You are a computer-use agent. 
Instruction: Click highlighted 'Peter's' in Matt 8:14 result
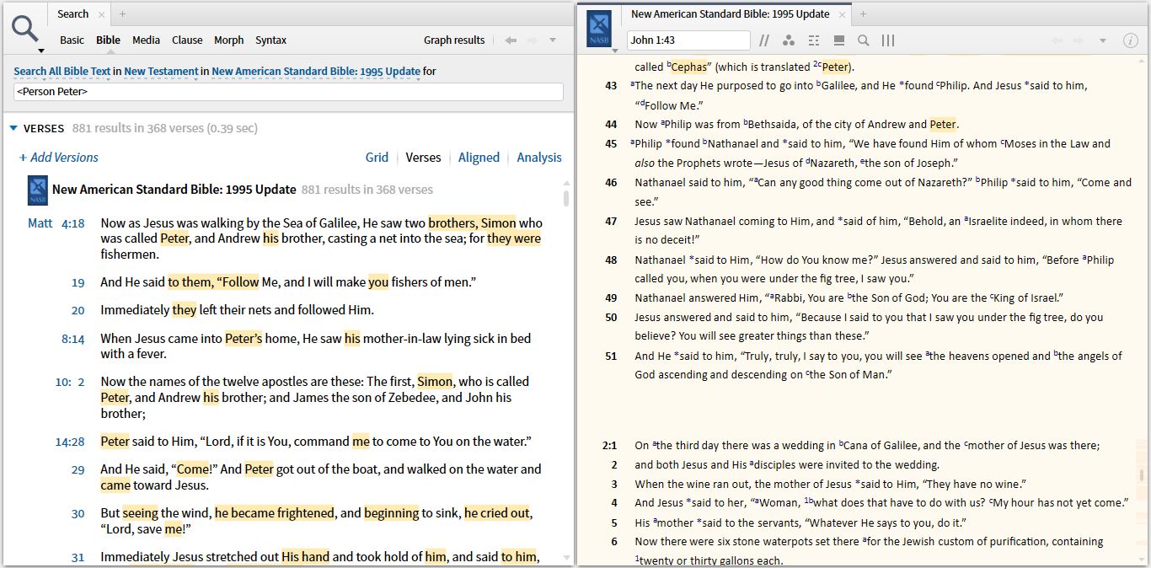(x=244, y=339)
